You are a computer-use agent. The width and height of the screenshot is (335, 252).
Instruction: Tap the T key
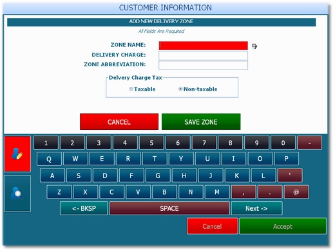point(155,159)
